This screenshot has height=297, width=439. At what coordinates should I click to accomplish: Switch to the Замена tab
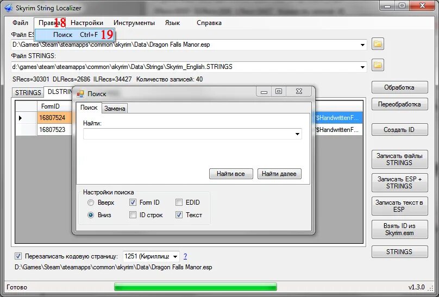[115, 109]
